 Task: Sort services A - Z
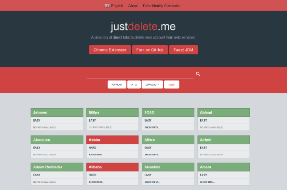(x=134, y=85)
